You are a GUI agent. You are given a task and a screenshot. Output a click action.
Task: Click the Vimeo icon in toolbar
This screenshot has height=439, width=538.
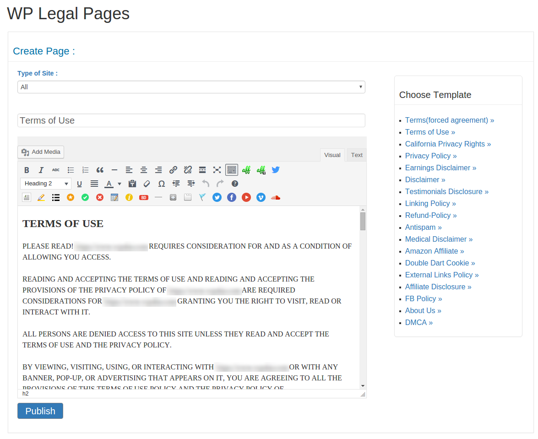click(x=261, y=197)
